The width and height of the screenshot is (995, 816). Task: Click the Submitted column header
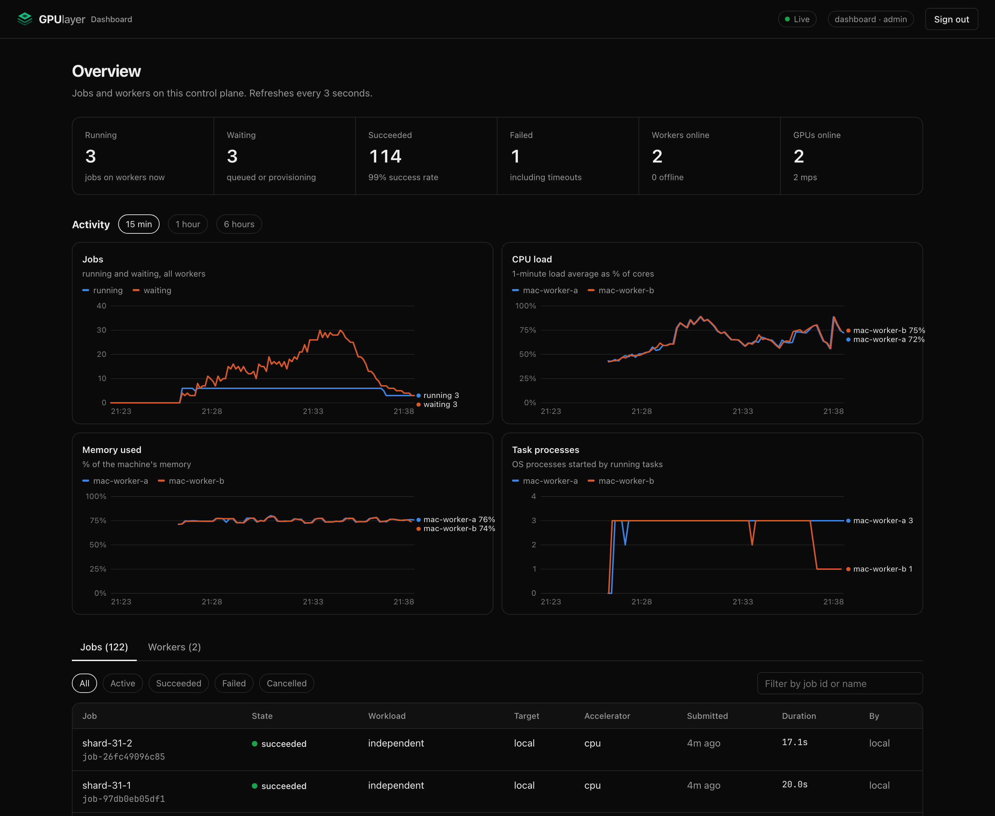tap(708, 716)
